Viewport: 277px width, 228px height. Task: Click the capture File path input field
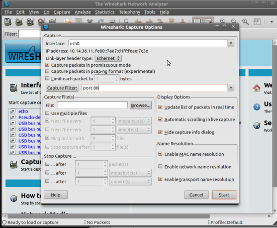click(92, 105)
